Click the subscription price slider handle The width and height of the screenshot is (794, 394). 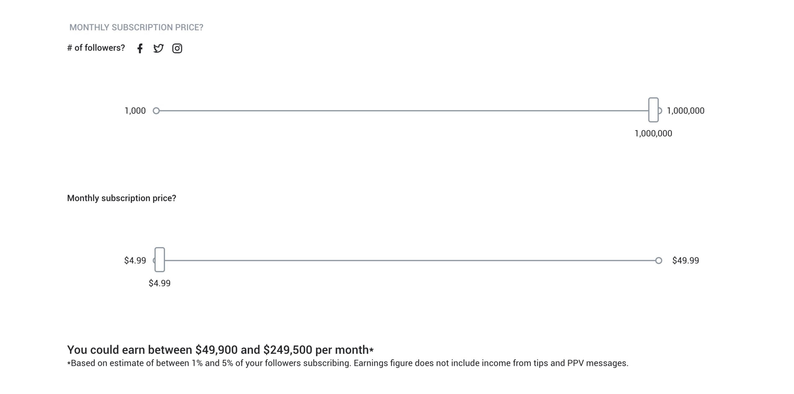click(x=159, y=260)
